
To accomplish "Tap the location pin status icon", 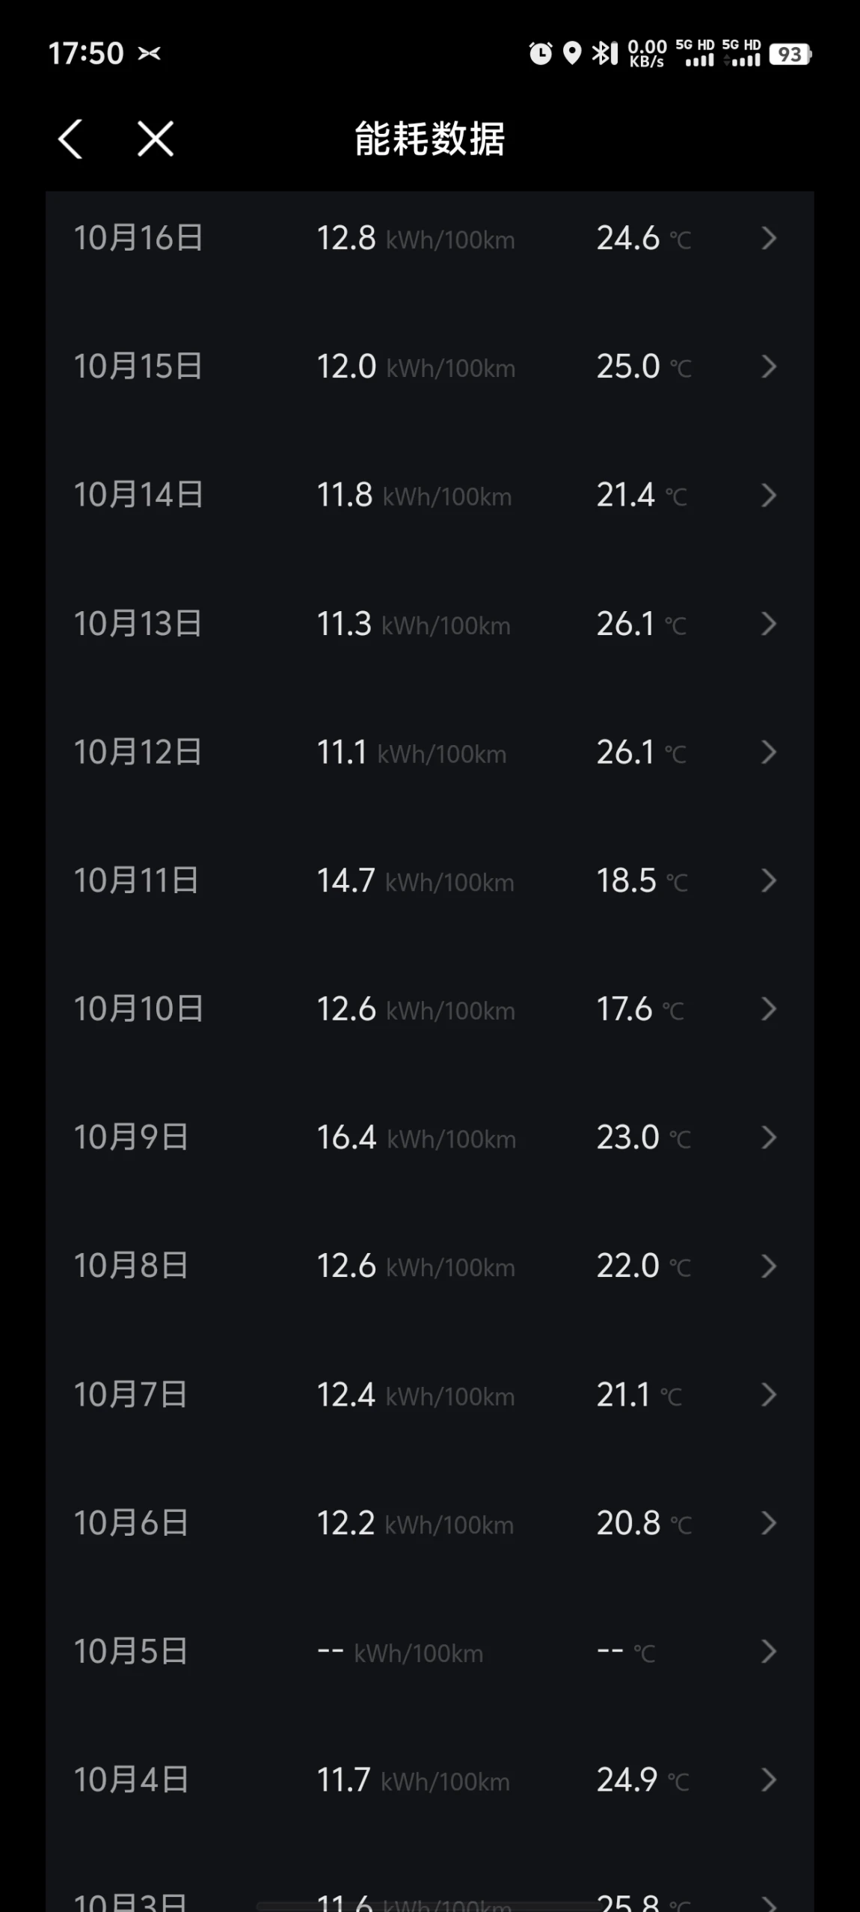I will click(572, 54).
